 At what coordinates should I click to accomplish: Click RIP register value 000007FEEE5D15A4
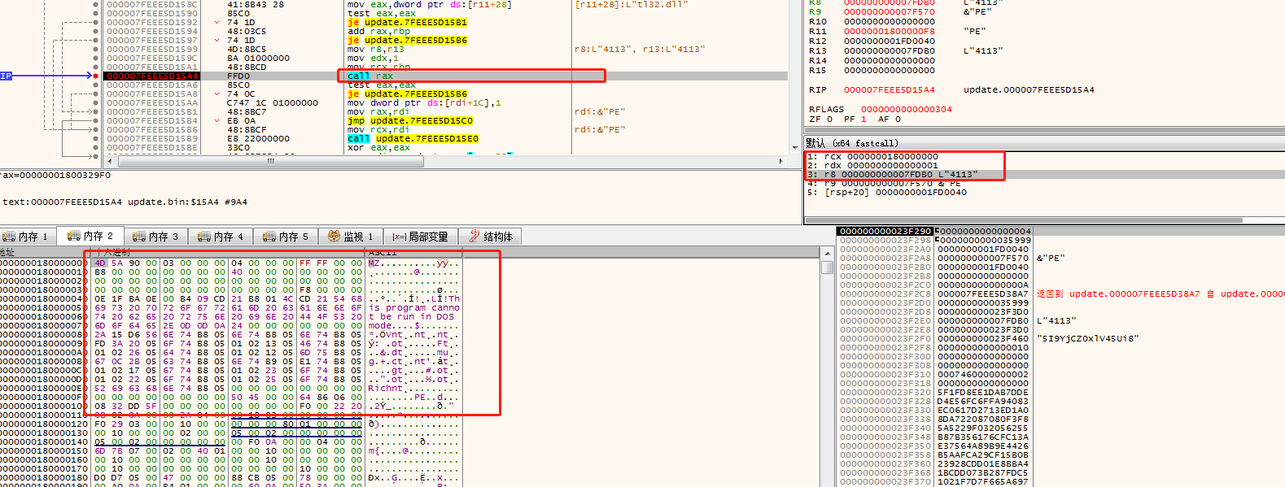coord(889,90)
